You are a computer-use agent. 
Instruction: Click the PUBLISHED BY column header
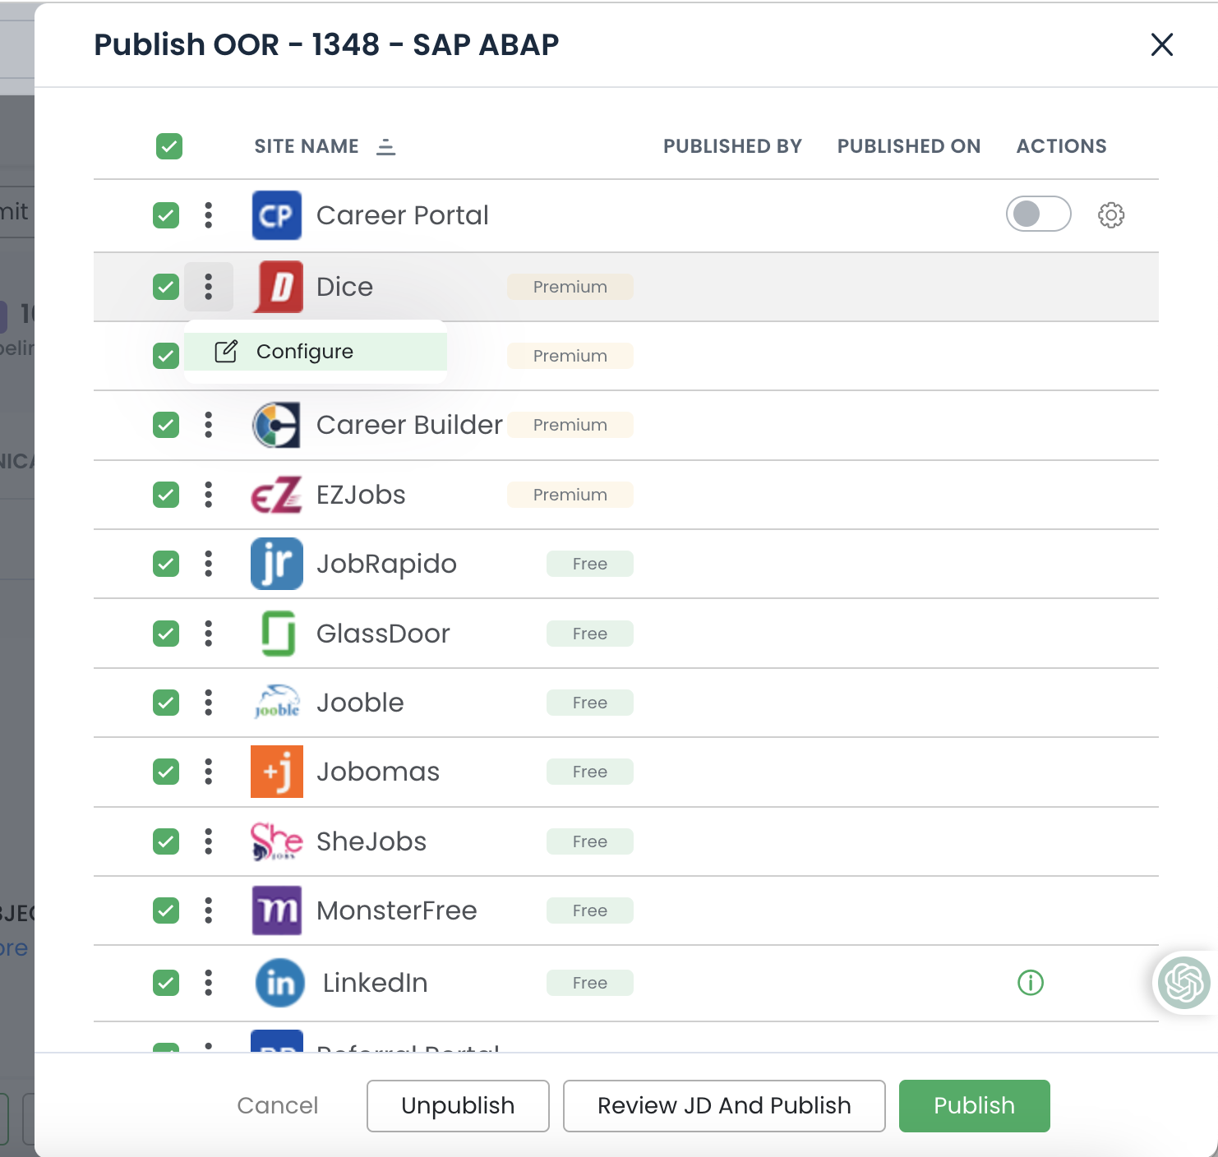(x=732, y=145)
